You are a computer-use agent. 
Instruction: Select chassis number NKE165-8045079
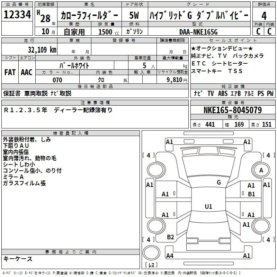click(232, 110)
